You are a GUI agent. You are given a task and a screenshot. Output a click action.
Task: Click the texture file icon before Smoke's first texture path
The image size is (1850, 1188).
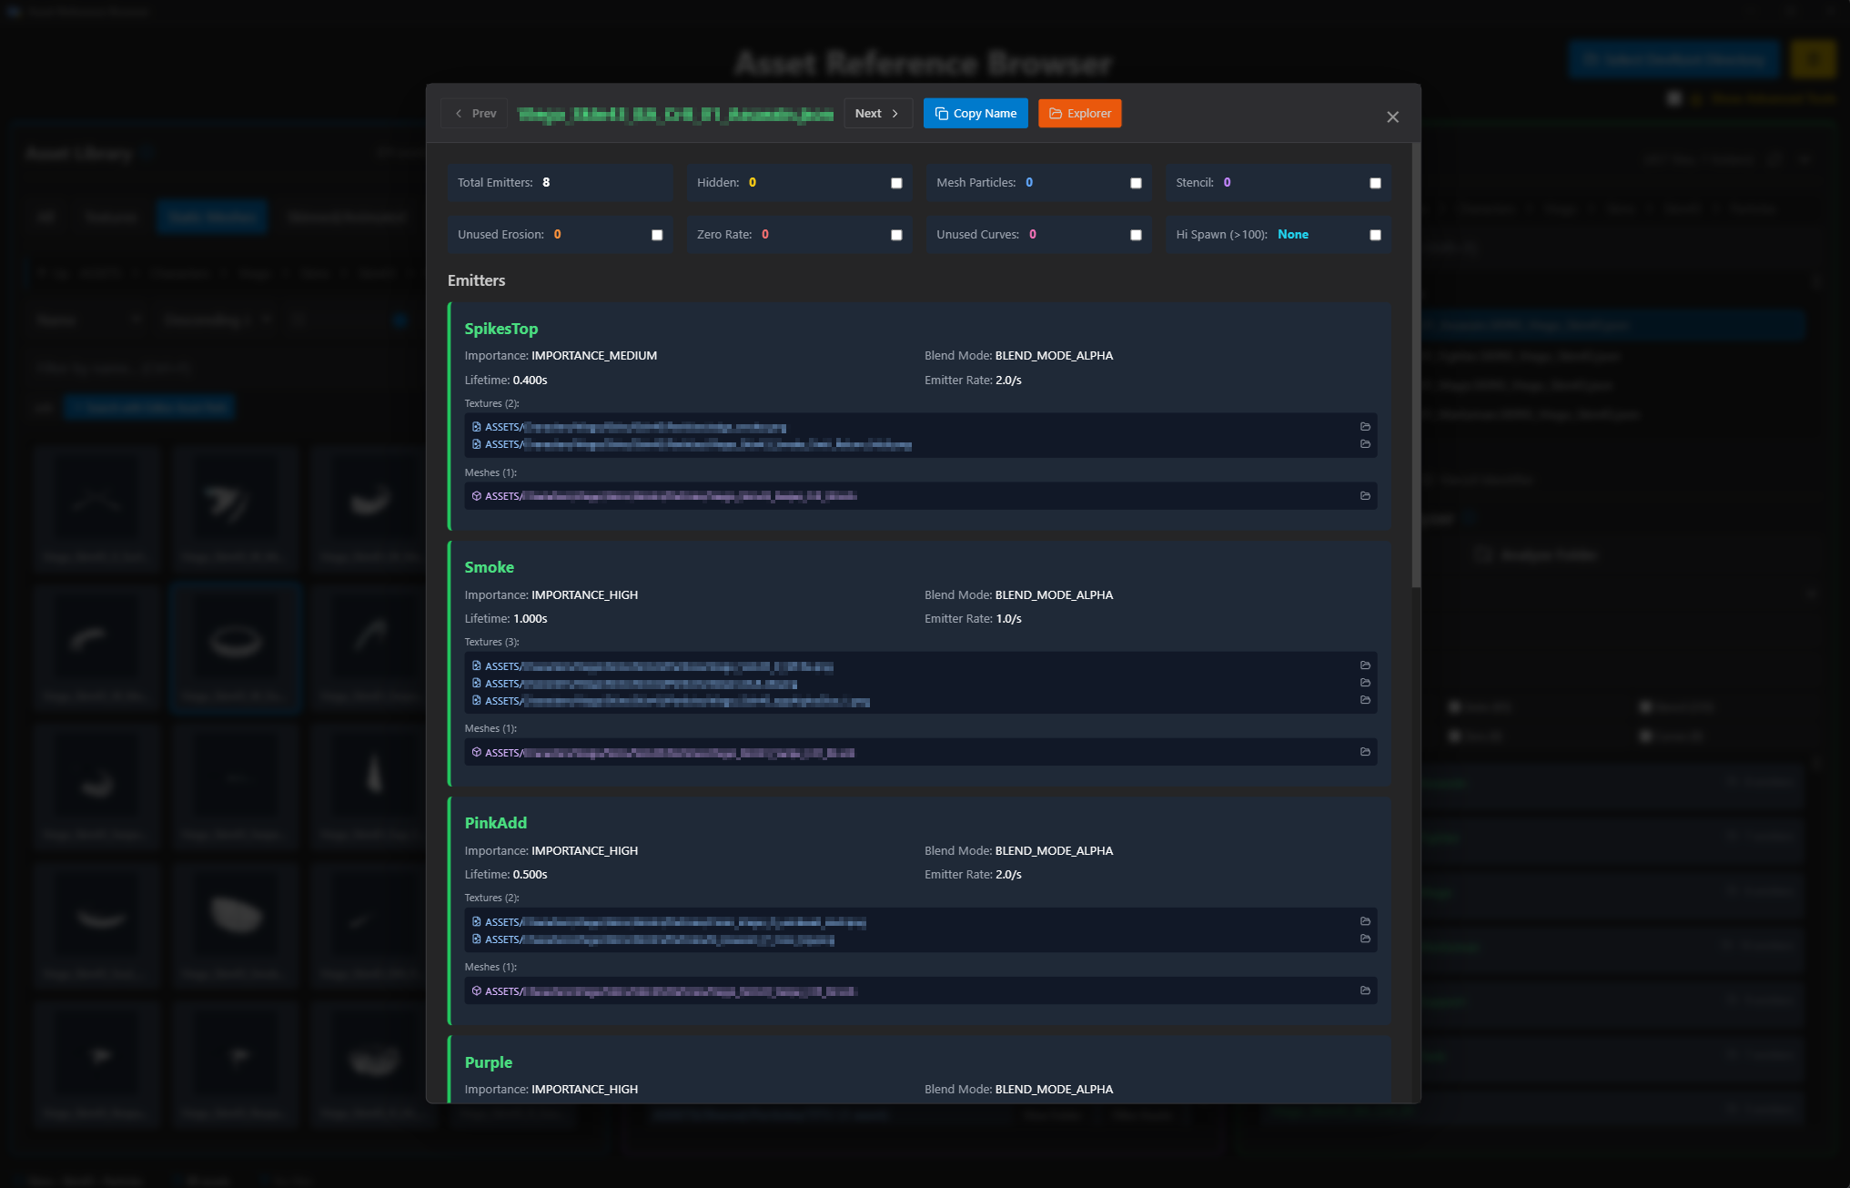(x=477, y=665)
